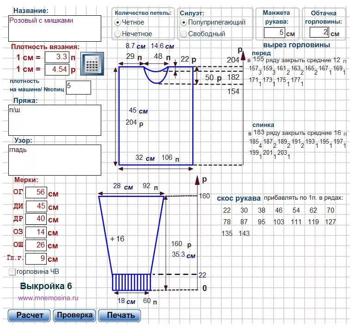
Task: Click the перед label
Action: 261,53
